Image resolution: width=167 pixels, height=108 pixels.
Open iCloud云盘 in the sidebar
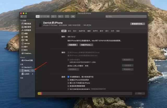[28, 60]
